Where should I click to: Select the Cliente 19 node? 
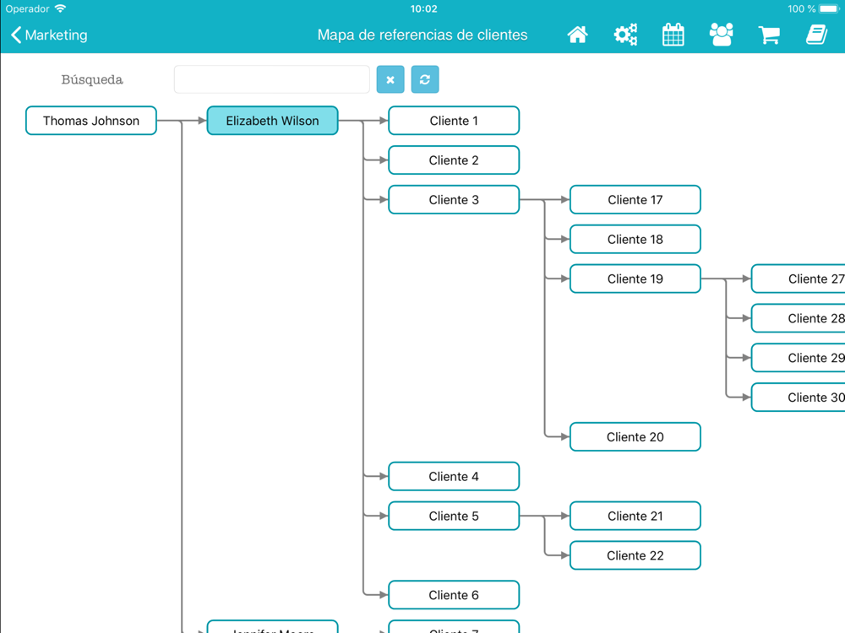coord(635,279)
